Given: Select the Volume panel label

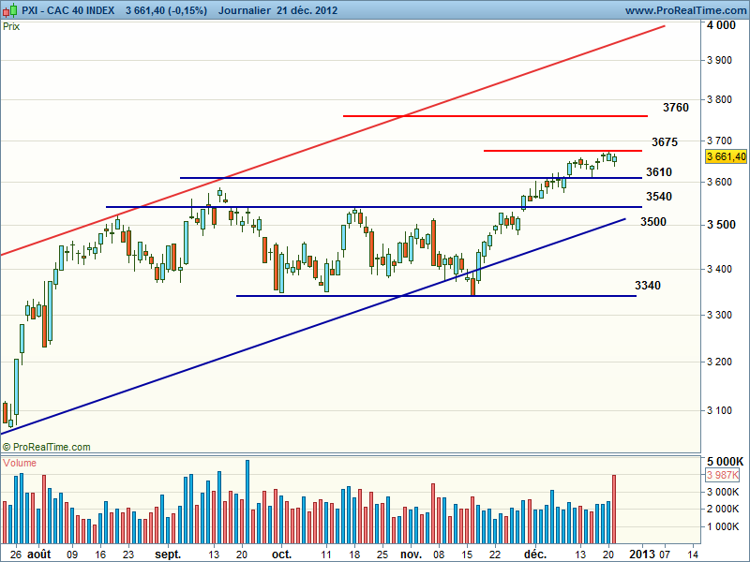Looking at the screenshot, I should pos(21,463).
